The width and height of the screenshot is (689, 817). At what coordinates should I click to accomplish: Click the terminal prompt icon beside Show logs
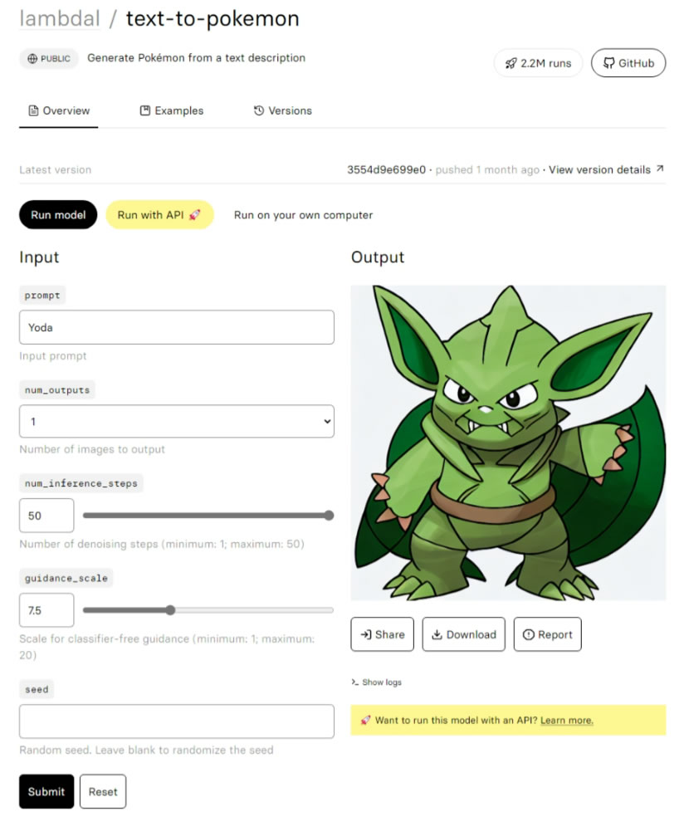coord(354,682)
